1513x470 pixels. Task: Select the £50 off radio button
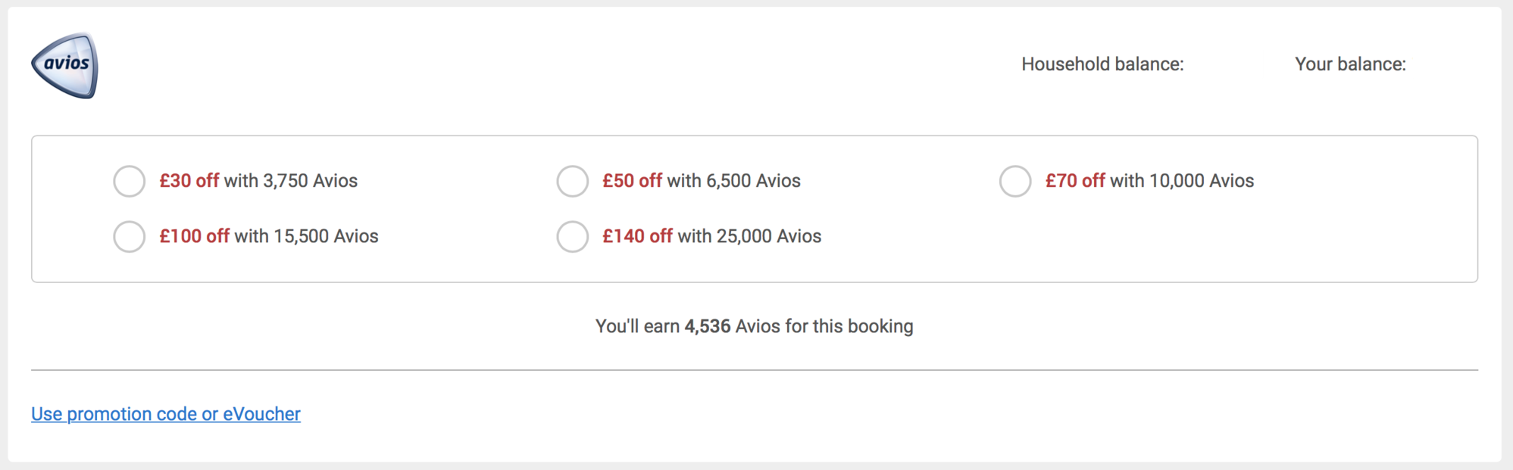(573, 182)
